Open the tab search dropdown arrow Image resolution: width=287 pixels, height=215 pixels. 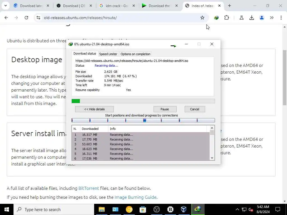click(x=6, y=6)
